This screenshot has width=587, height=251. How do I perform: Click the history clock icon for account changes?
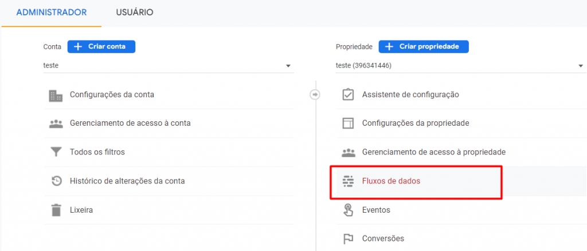[56, 181]
